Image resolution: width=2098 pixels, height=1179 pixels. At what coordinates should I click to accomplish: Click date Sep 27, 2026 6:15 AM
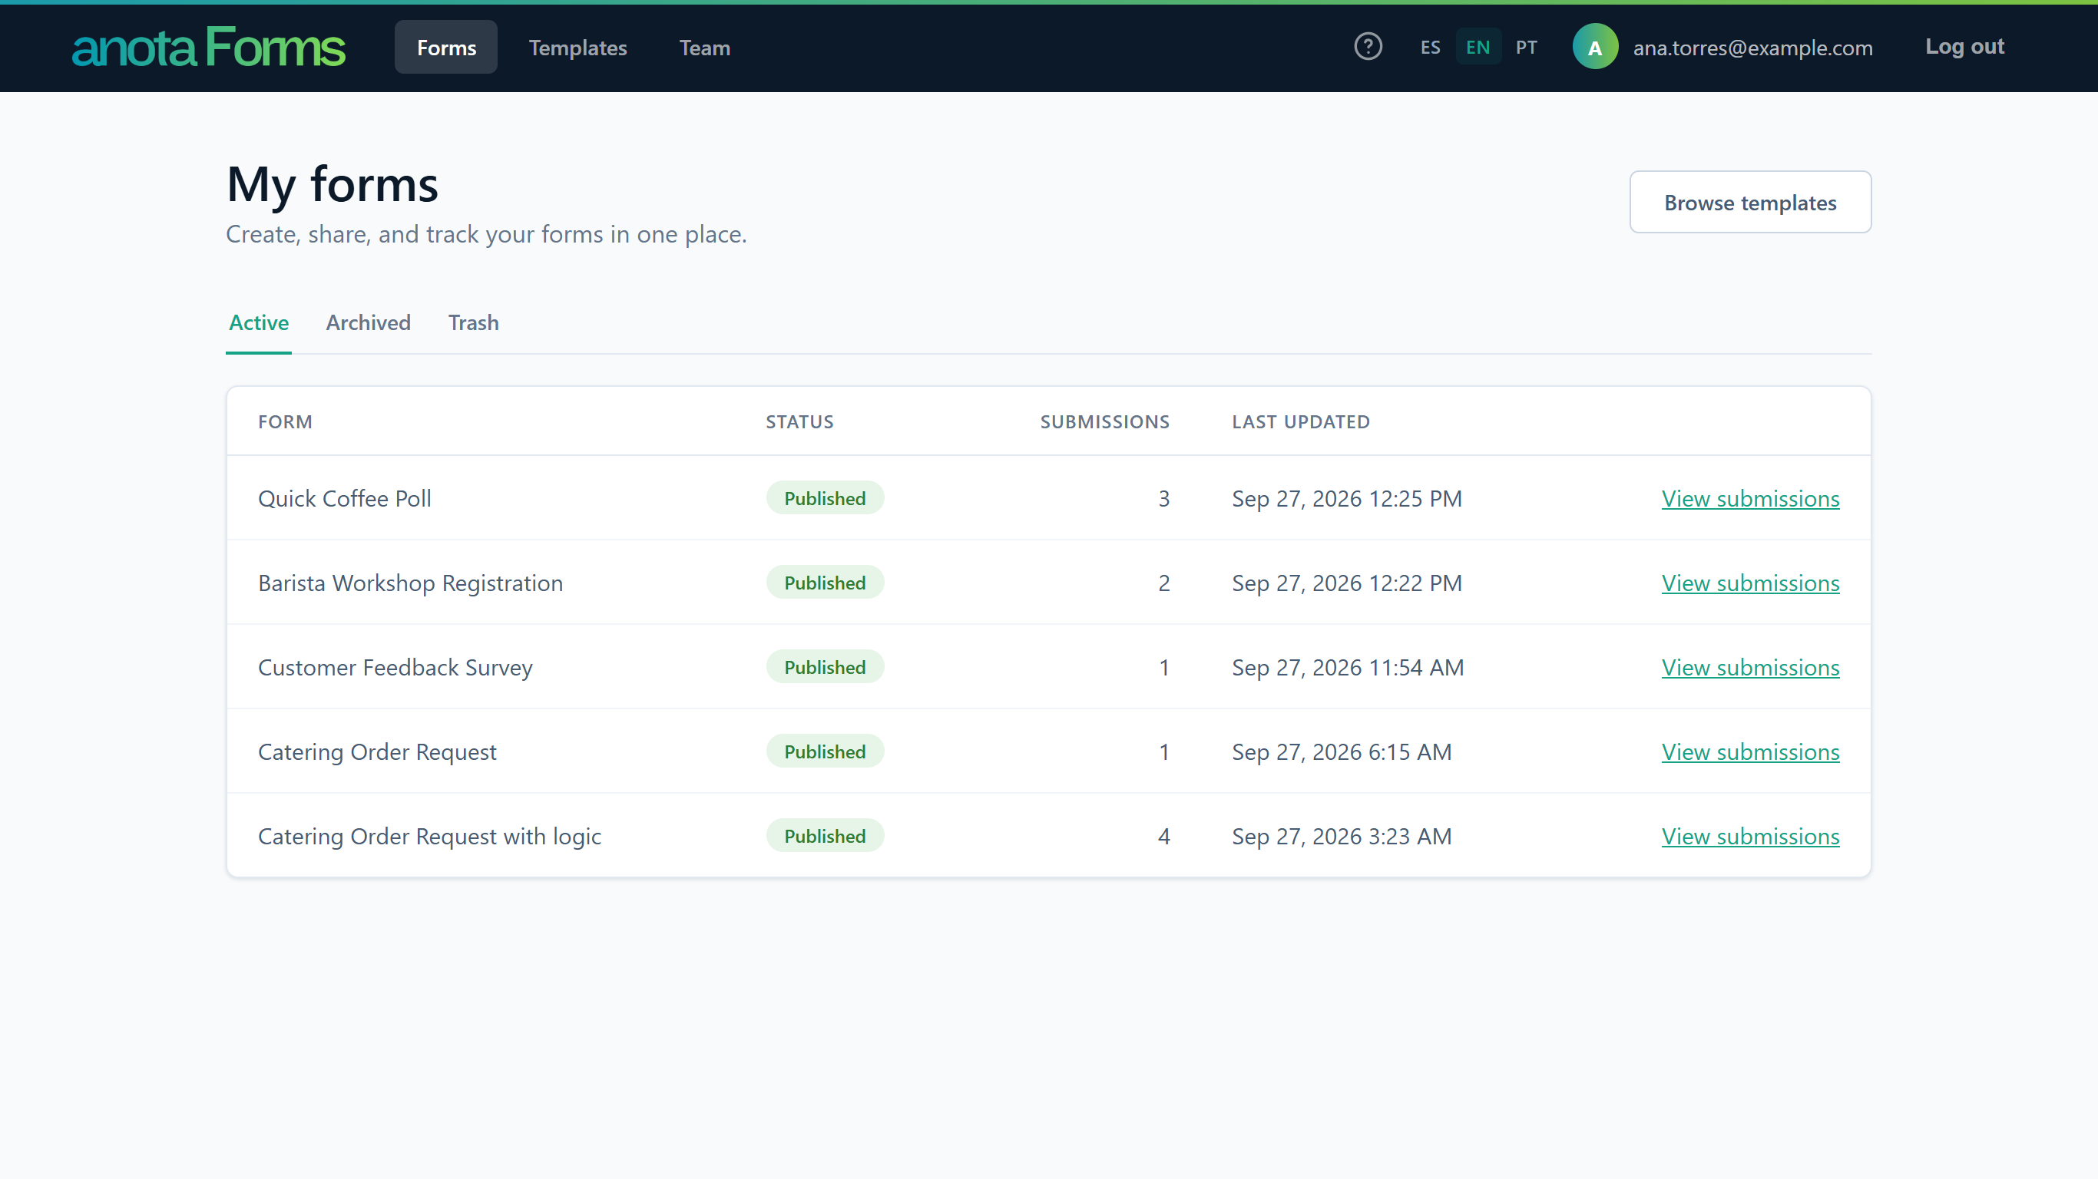coord(1342,751)
